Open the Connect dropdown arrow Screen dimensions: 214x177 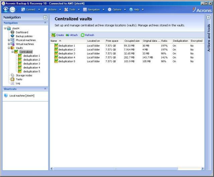(x=39, y=10)
